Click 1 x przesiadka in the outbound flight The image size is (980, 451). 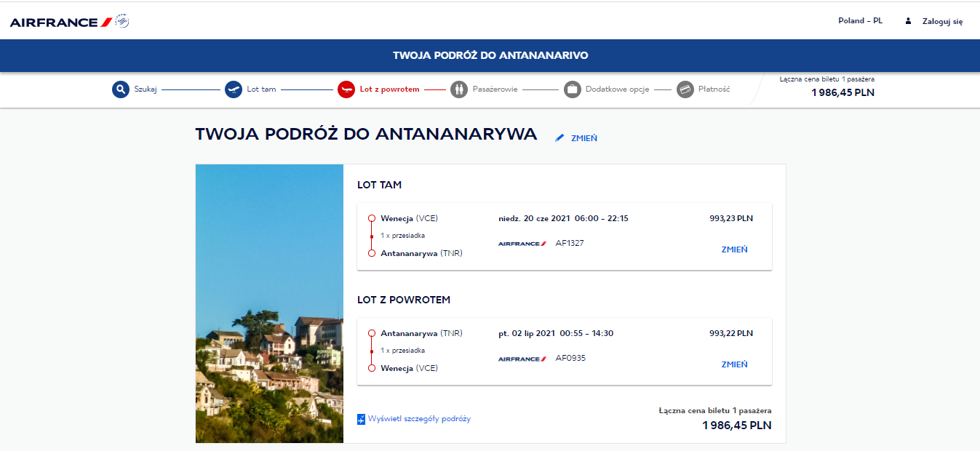402,236
